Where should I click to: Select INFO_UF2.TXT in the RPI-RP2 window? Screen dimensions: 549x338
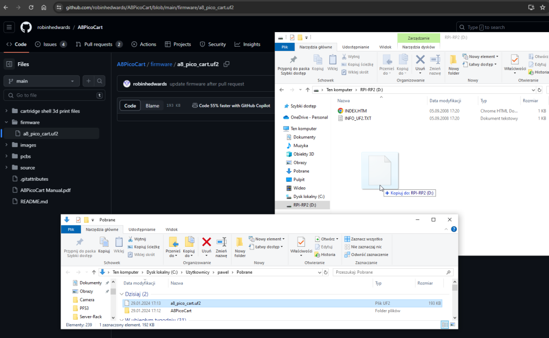click(358, 119)
